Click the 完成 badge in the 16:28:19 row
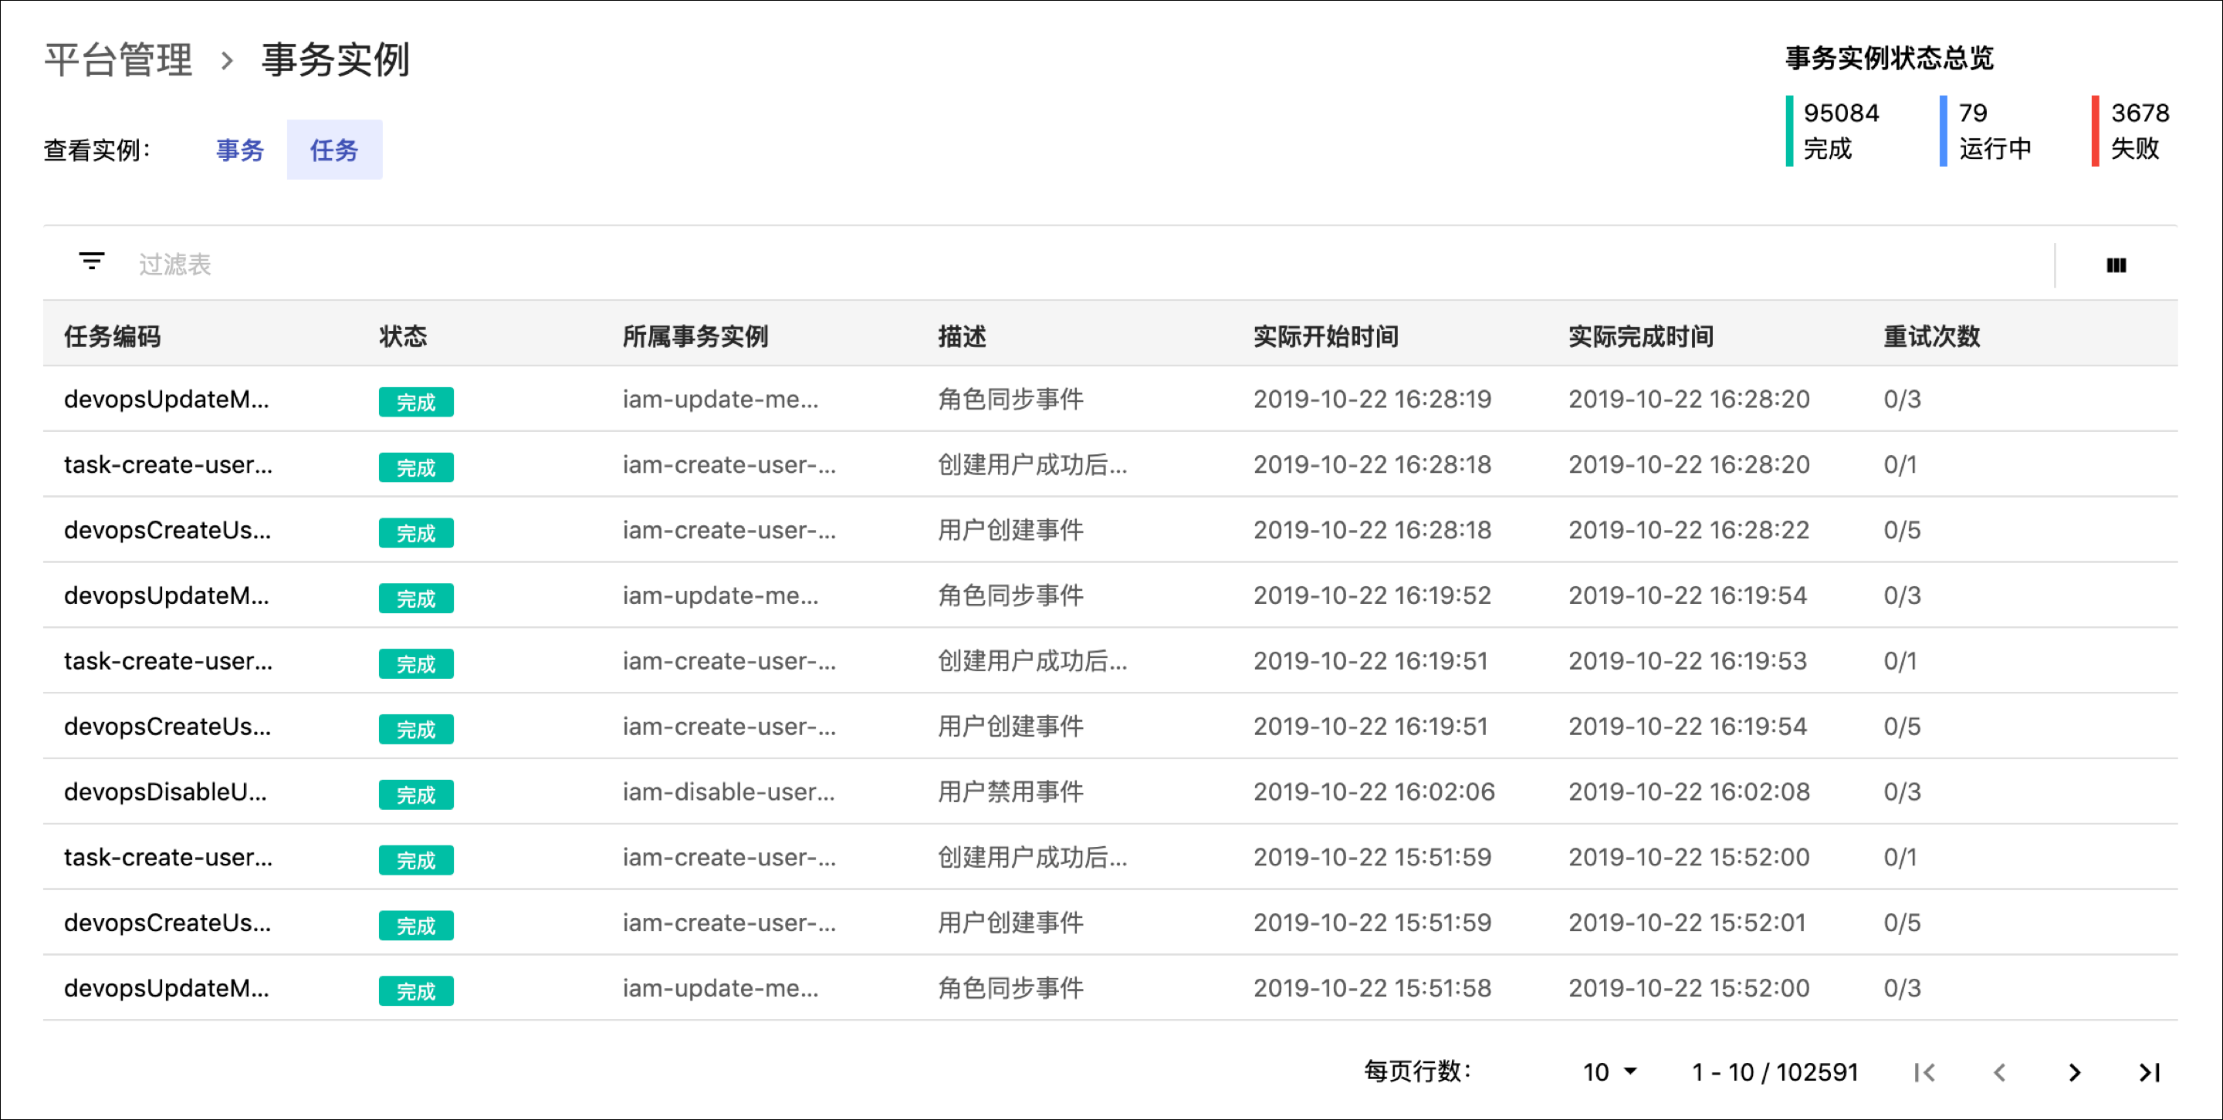 (416, 402)
